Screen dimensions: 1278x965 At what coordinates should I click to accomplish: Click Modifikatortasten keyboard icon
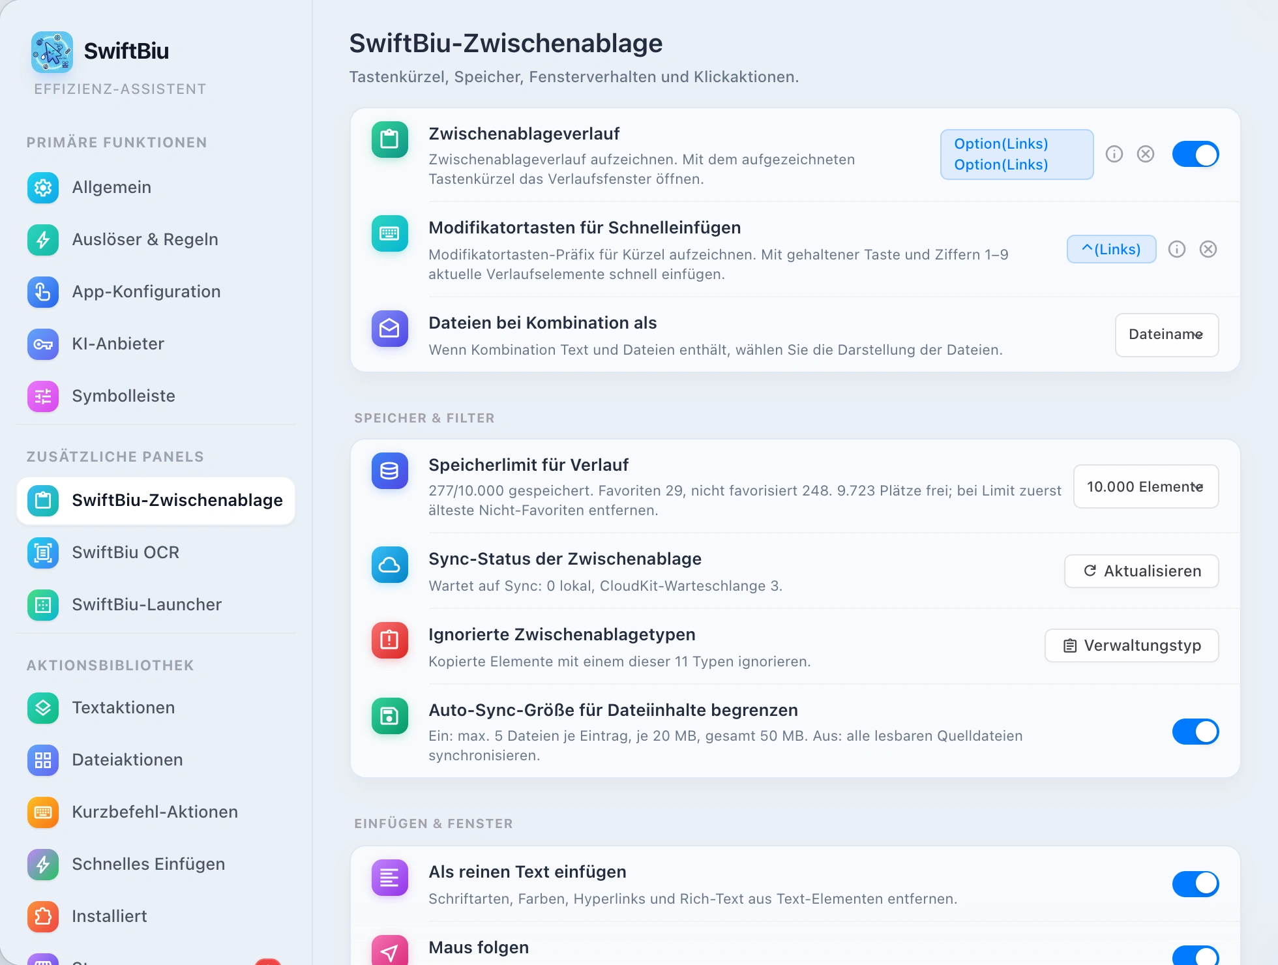[x=390, y=233]
